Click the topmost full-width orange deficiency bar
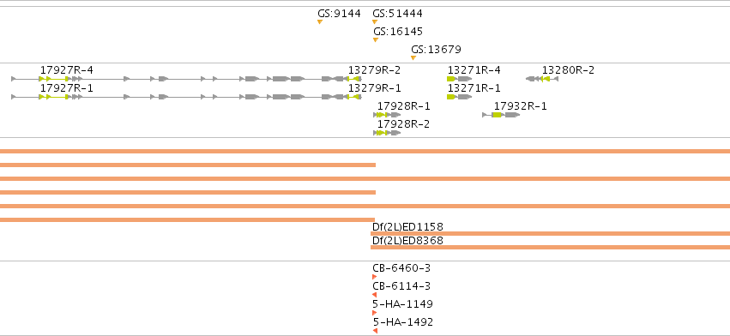Screen dimensions: 730x336 [x=365, y=151]
